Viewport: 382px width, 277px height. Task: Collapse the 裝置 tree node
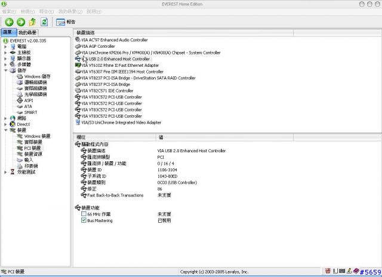tap(5, 130)
